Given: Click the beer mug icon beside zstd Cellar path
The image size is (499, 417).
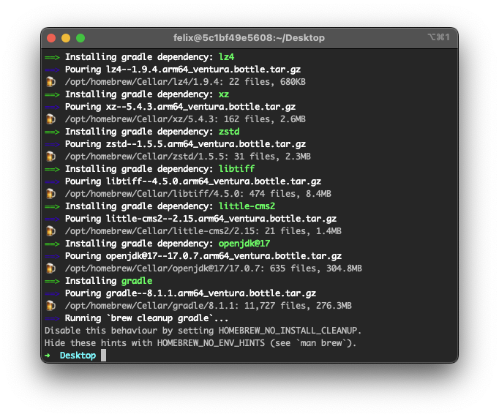Looking at the screenshot, I should (50, 157).
